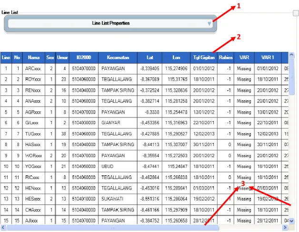Select the name cell ARCxxx
This screenshot has height=232, width=299.
[34, 68]
